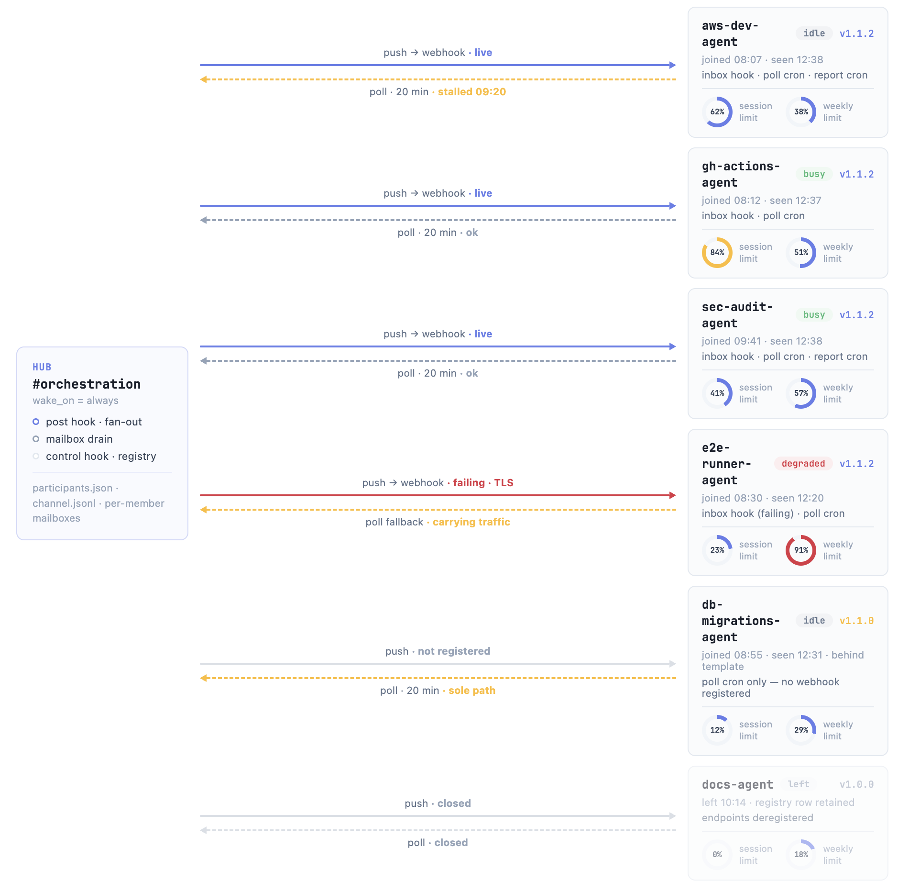
Task: Click the failing TLS webhook label
Action: (483, 483)
